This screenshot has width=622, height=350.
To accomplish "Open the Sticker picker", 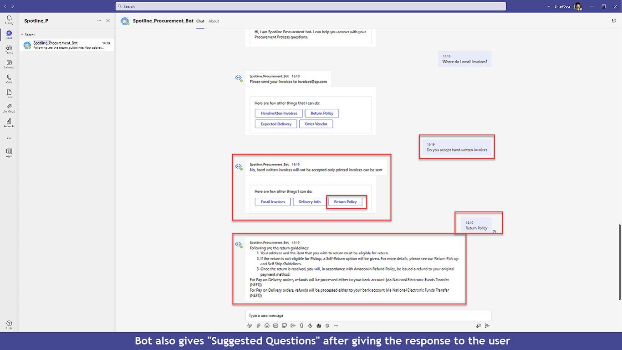I will [284, 325].
